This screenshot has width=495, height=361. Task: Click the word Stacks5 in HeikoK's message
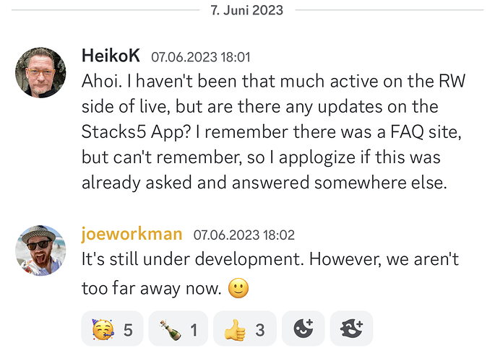(114, 131)
